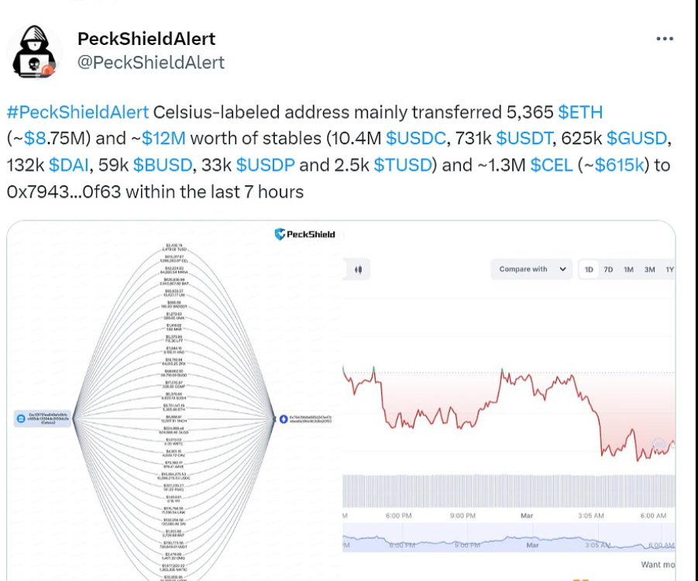Select the Celsius source address node
The image size is (698, 581).
coord(21,419)
